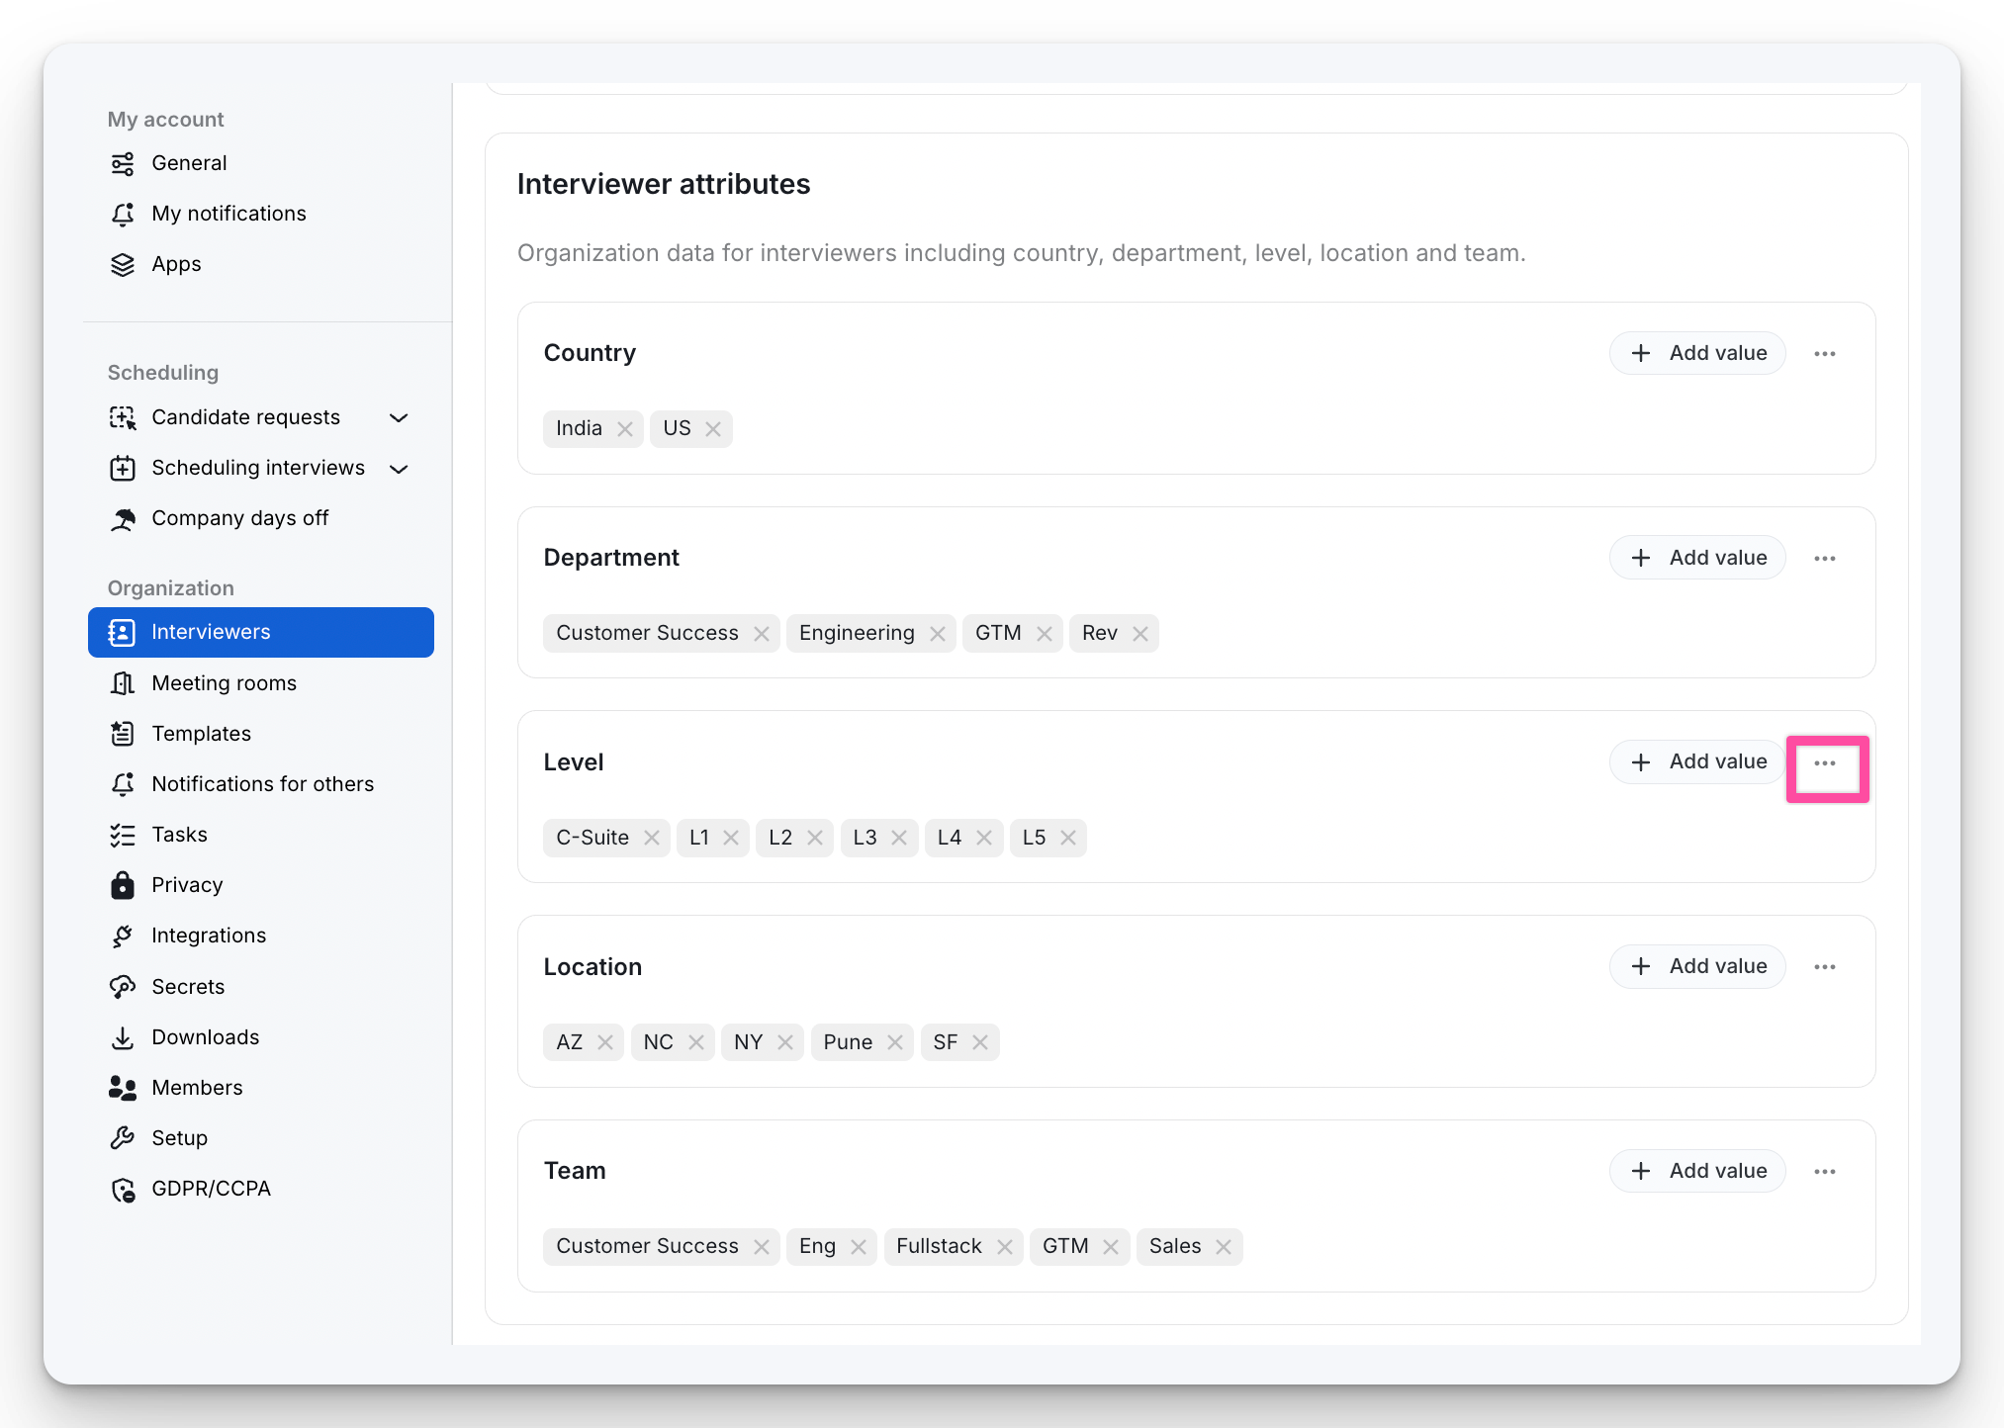
Task: Click the Scheduling interviews calendar icon
Action: click(123, 468)
